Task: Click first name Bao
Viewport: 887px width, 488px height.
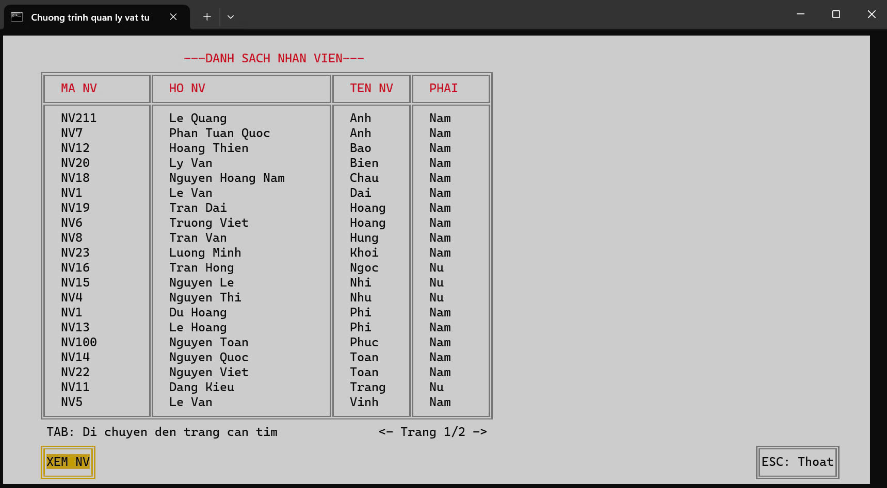Action: [x=361, y=148]
